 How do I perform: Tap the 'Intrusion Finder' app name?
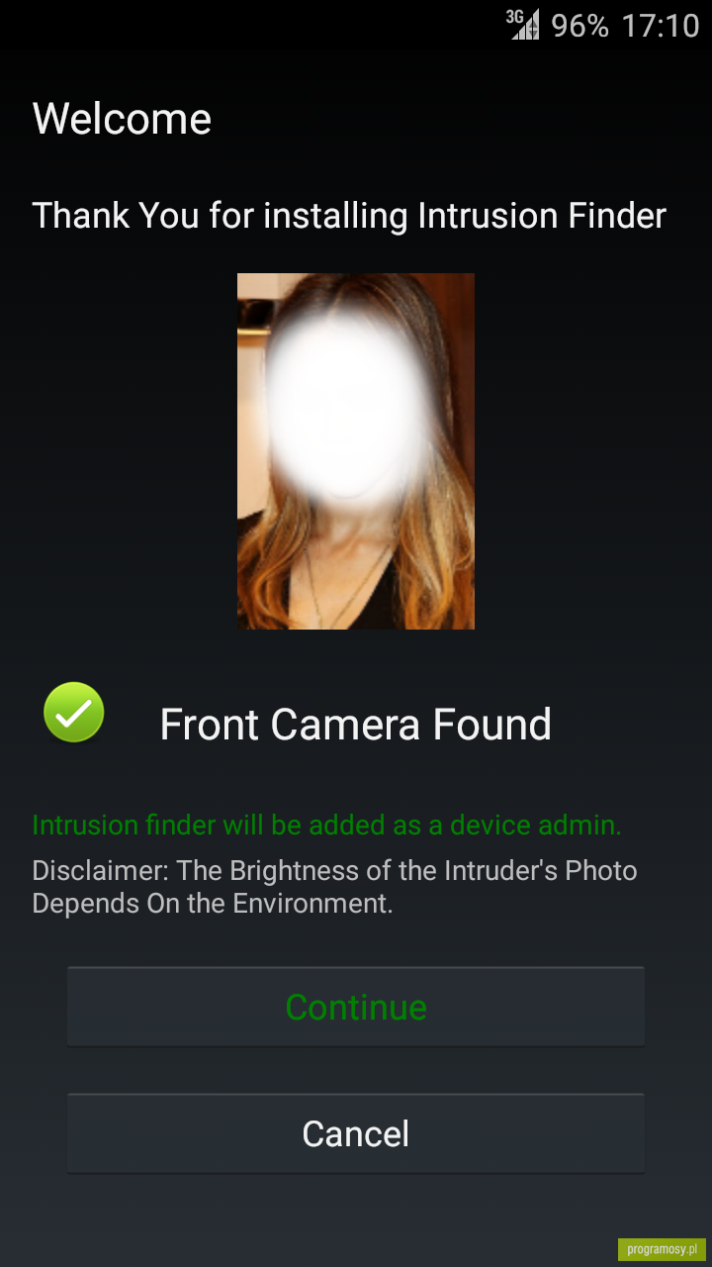[543, 216]
